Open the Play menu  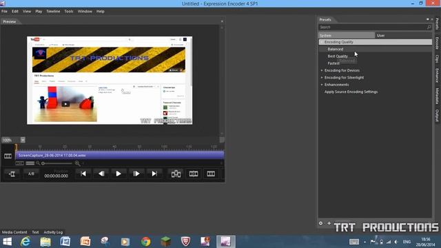point(39,12)
